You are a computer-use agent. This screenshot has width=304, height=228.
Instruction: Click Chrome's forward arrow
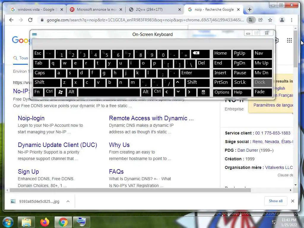point(21,20)
